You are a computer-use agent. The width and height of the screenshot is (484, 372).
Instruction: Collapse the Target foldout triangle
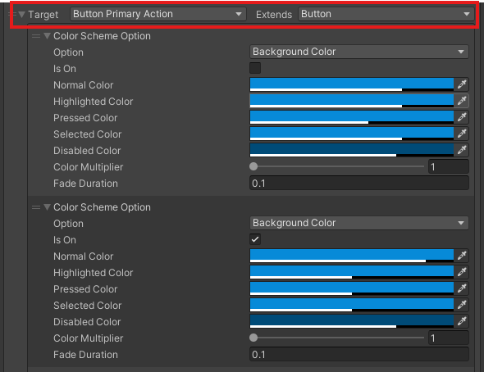[x=21, y=14]
